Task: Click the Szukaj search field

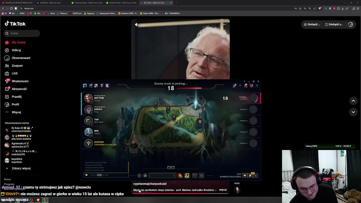Action: point(22,33)
